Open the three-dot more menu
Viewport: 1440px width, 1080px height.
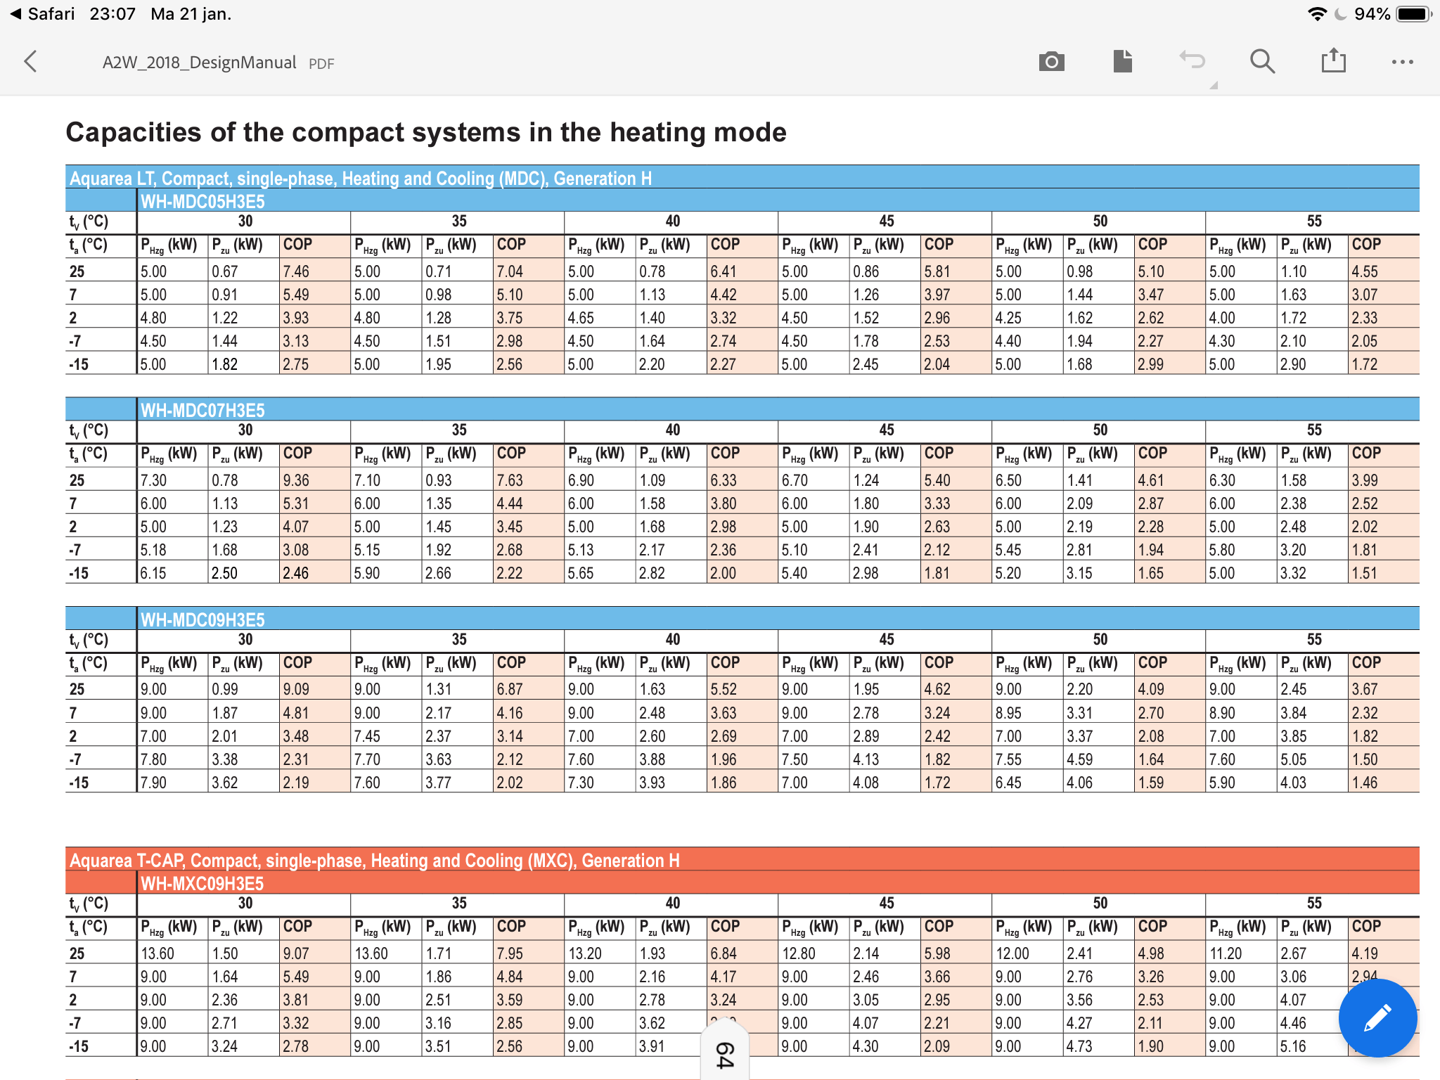pos(1402,62)
